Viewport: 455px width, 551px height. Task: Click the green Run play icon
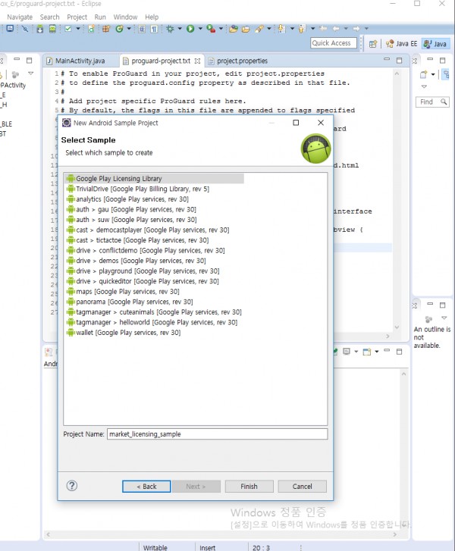pos(190,29)
